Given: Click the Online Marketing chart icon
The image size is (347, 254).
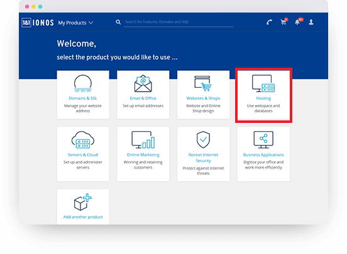Looking at the screenshot, I should pos(143,140).
